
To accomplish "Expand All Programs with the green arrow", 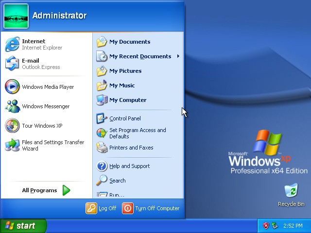I will [67, 190].
